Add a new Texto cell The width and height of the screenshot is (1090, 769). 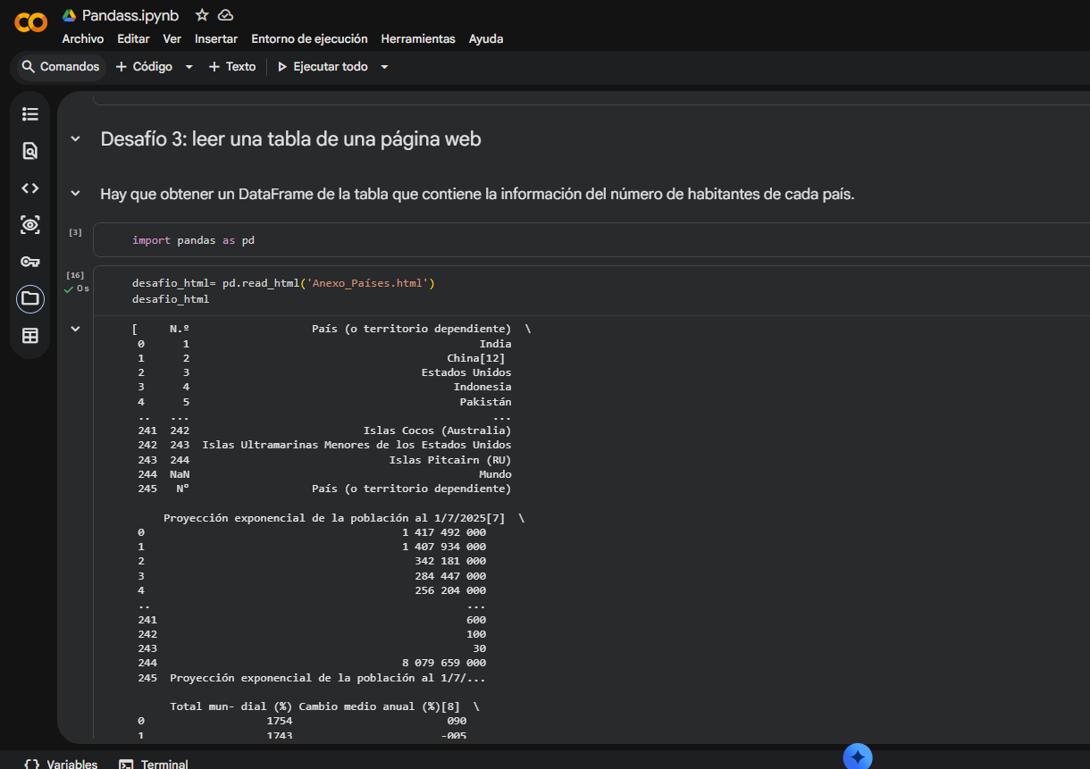click(x=232, y=67)
